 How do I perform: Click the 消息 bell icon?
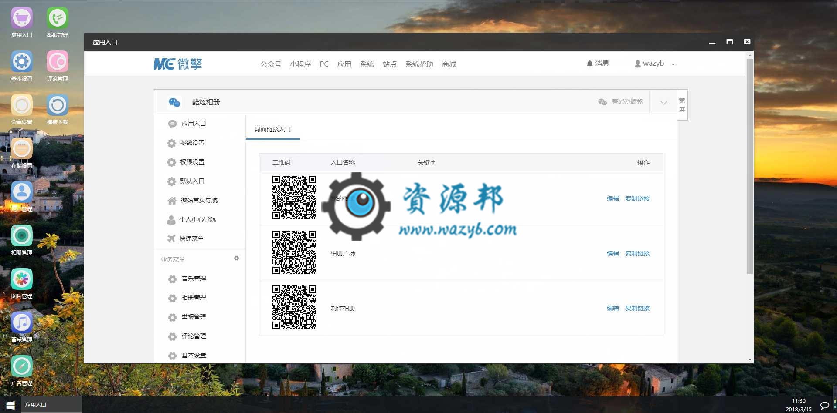tap(590, 64)
